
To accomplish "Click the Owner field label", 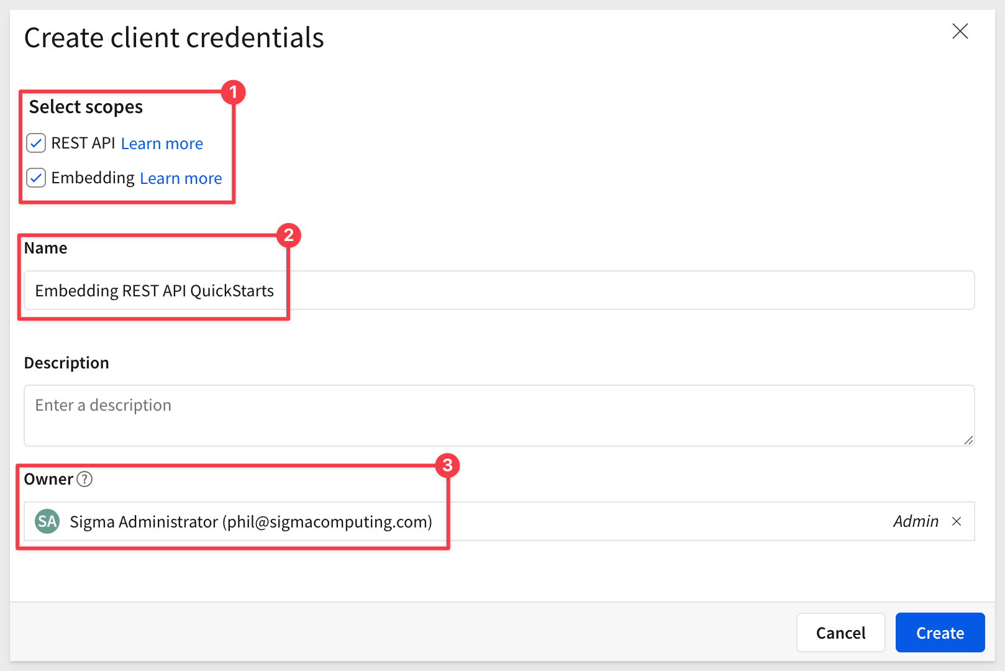I will pos(48,479).
